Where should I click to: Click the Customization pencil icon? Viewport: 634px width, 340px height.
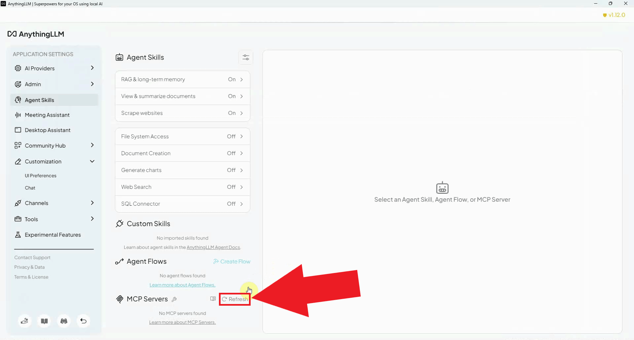(18, 161)
